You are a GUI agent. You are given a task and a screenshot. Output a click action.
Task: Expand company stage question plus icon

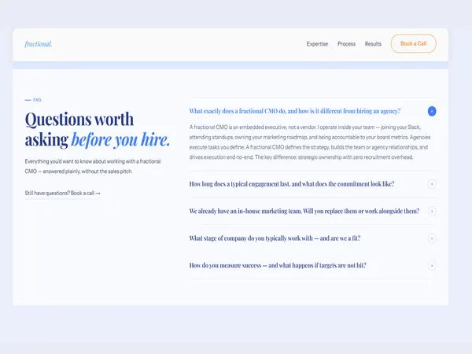432,238
